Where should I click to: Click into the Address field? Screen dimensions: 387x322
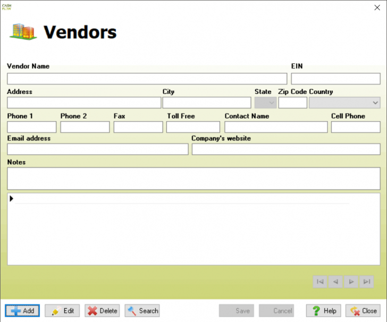84,103
